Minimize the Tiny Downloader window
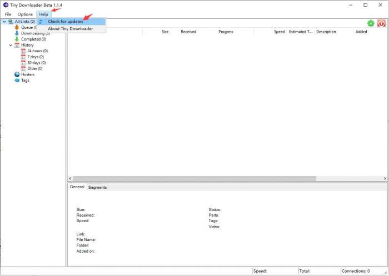389x276 pixels. [351, 5]
